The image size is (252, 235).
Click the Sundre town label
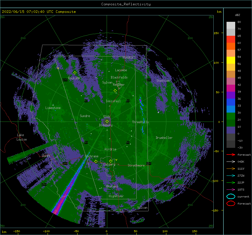(x=85, y=116)
